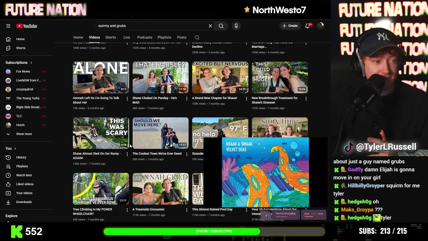Click the YouTube logo
Image resolution: width=428 pixels, height=241 pixels.
26,26
